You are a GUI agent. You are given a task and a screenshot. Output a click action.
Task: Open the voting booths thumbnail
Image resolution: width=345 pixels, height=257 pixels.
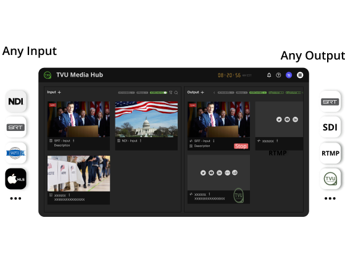[x=79, y=174]
